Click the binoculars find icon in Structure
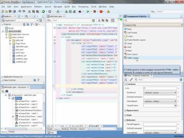This screenshot has width=184, height=138. click(7, 91)
